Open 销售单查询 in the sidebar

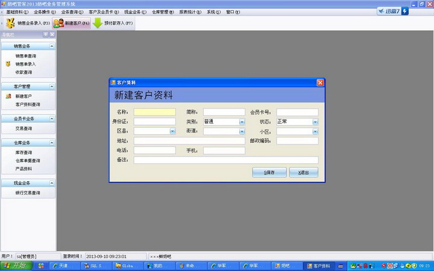tap(26, 56)
